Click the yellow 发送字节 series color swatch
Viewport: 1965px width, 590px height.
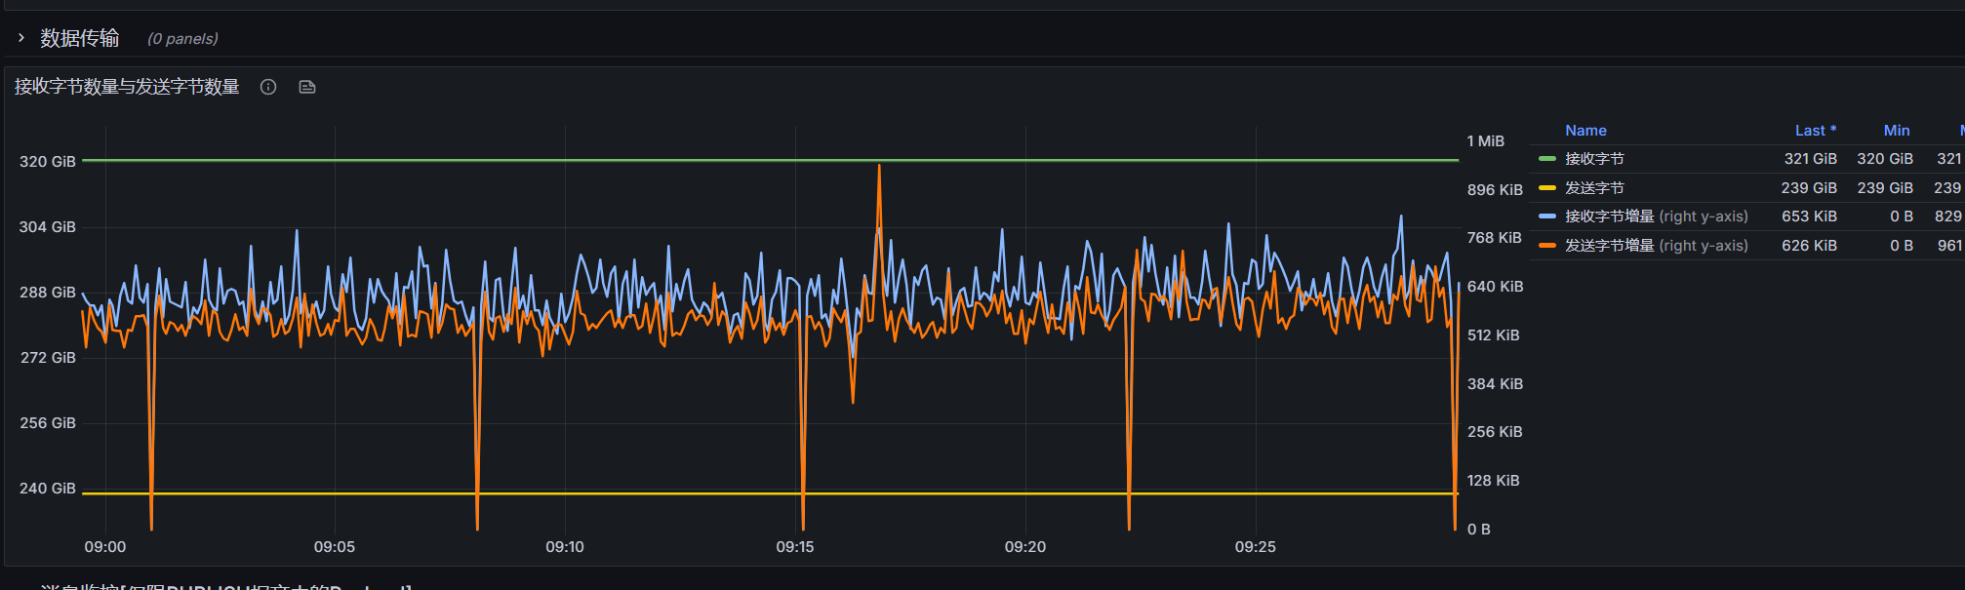point(1546,188)
